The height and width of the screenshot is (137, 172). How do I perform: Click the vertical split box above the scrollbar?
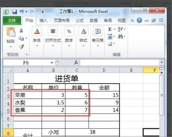(162, 68)
